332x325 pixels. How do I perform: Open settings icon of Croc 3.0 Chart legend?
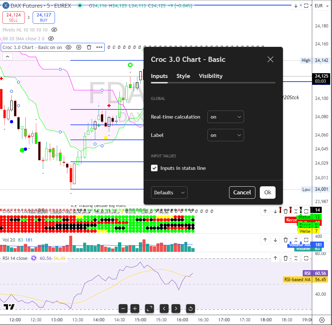79,47
